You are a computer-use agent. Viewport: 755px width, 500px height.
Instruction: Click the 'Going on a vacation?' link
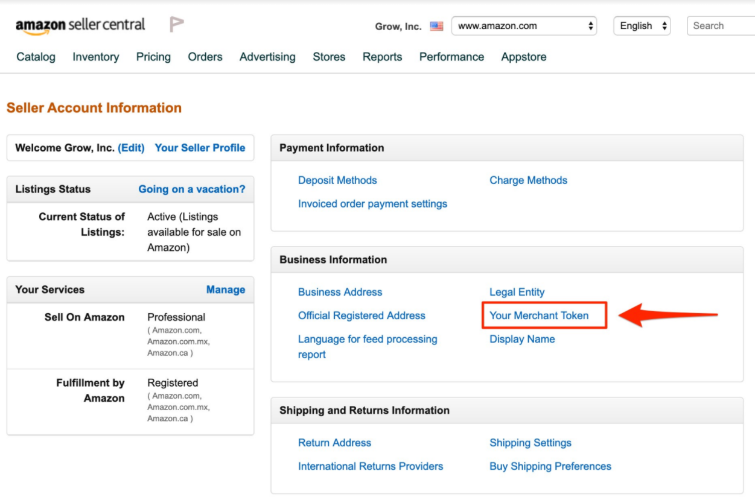192,189
